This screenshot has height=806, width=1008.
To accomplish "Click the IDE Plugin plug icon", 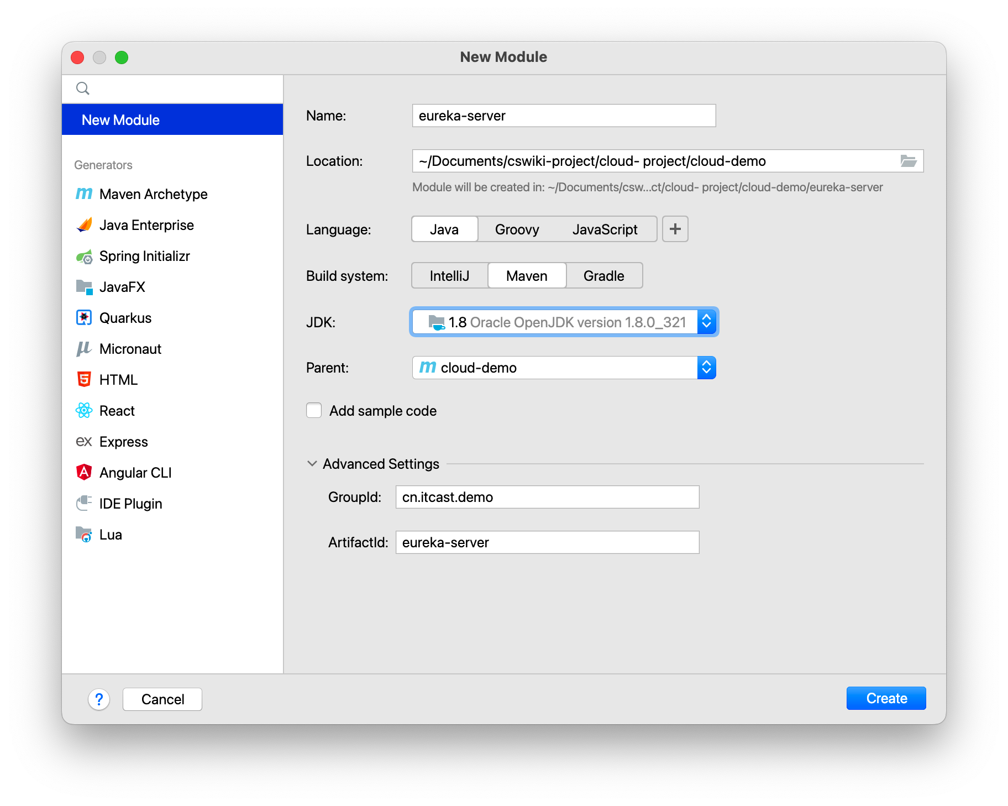I will (x=84, y=504).
